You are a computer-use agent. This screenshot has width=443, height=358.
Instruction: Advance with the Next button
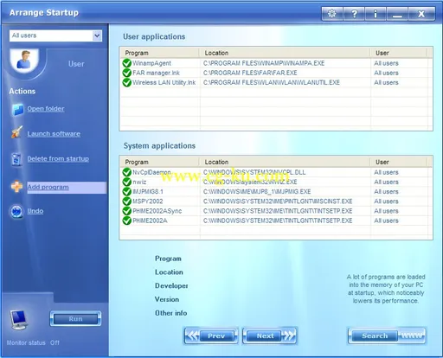270,336
